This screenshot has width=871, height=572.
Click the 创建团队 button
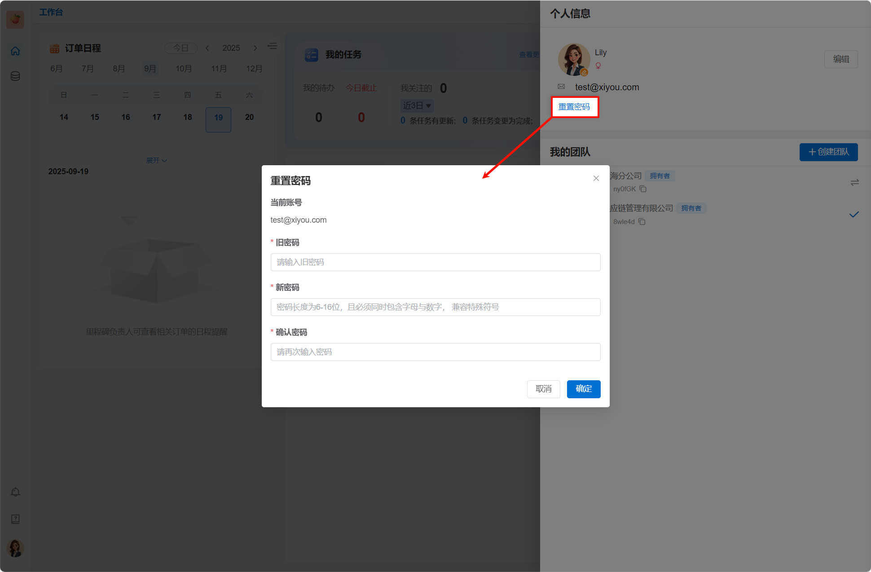point(828,152)
